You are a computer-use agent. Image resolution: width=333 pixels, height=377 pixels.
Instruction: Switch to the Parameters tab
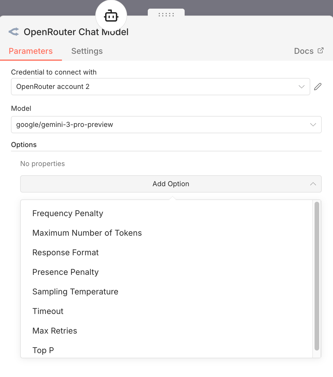pyautogui.click(x=31, y=51)
